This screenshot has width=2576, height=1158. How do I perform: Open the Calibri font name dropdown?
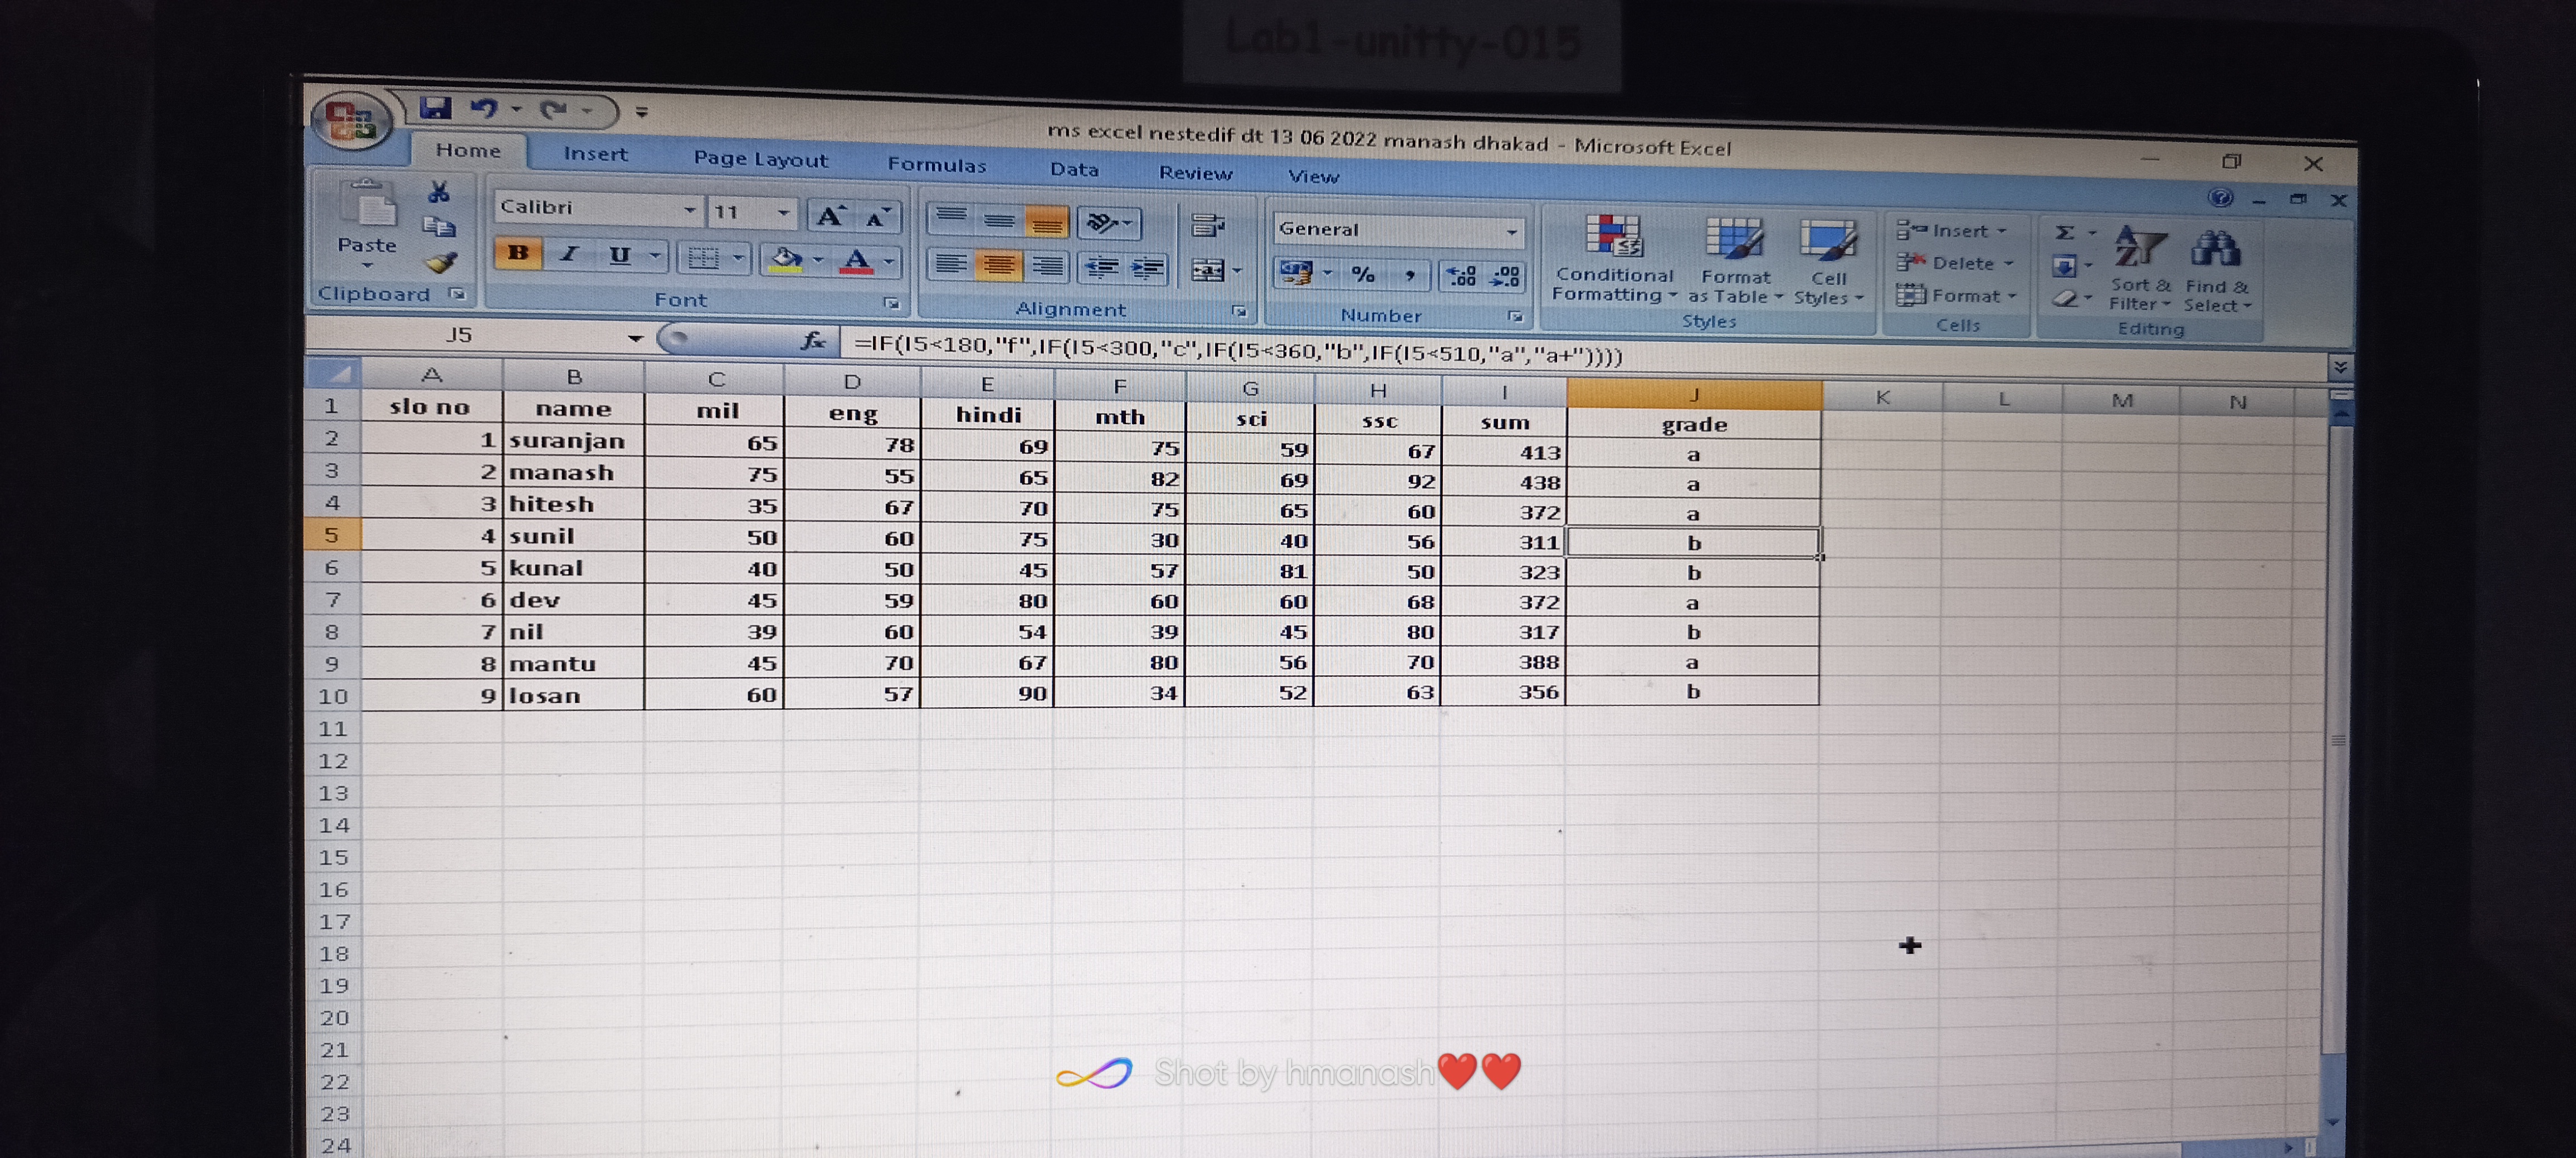click(689, 210)
